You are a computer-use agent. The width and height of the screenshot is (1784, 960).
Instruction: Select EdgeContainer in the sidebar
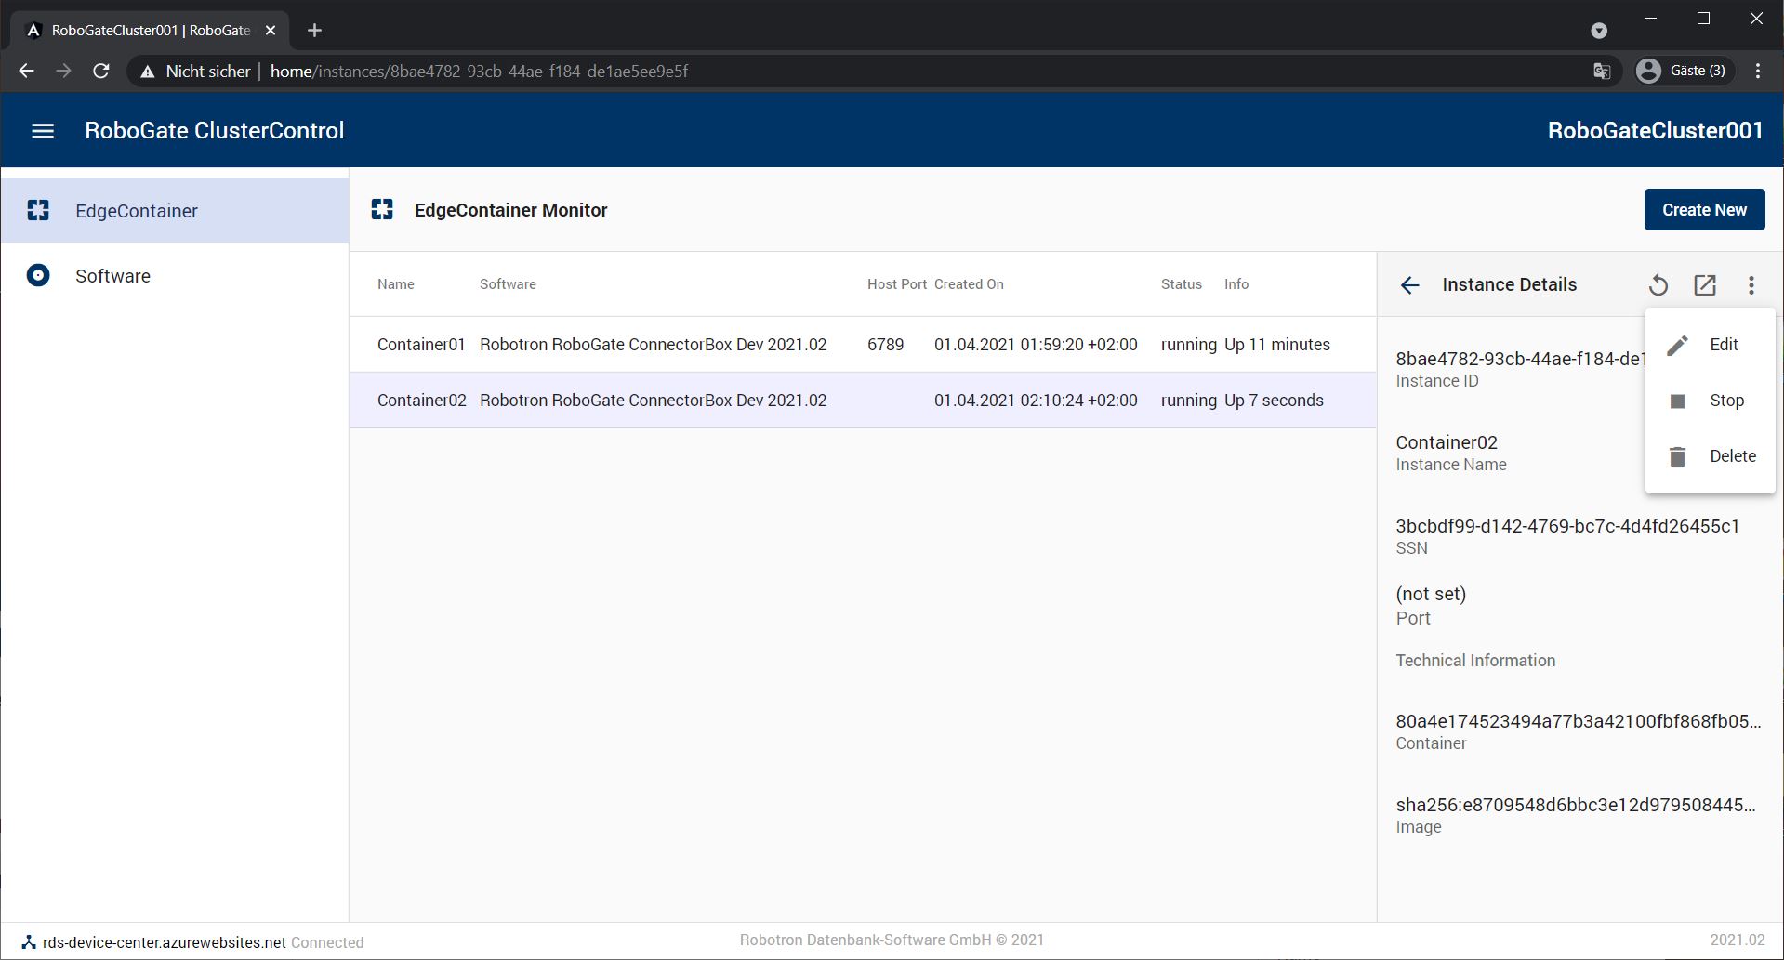175,210
